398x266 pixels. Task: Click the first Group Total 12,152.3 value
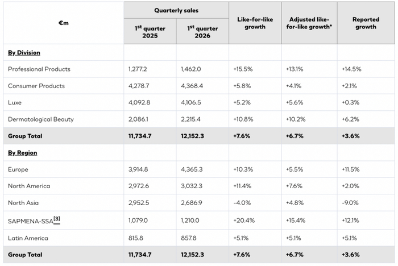tap(192, 136)
